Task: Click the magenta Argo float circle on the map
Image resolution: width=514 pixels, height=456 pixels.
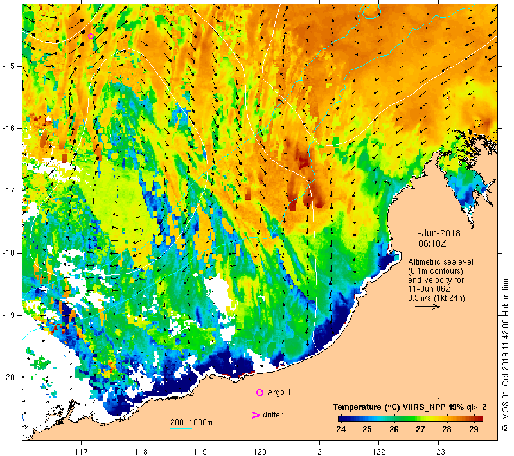Action: tap(91, 37)
